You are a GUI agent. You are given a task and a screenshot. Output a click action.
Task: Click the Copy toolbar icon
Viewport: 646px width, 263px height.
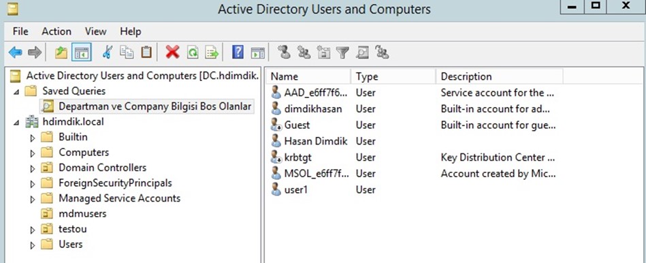click(x=127, y=52)
